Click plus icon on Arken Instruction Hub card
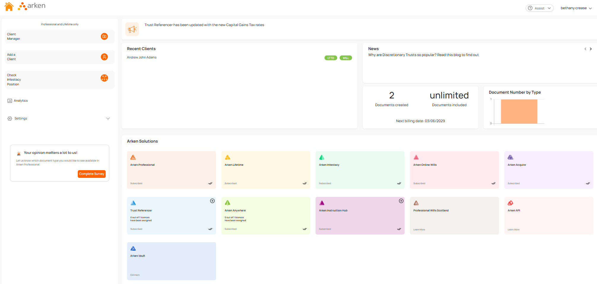The width and height of the screenshot is (597, 284). (401, 201)
